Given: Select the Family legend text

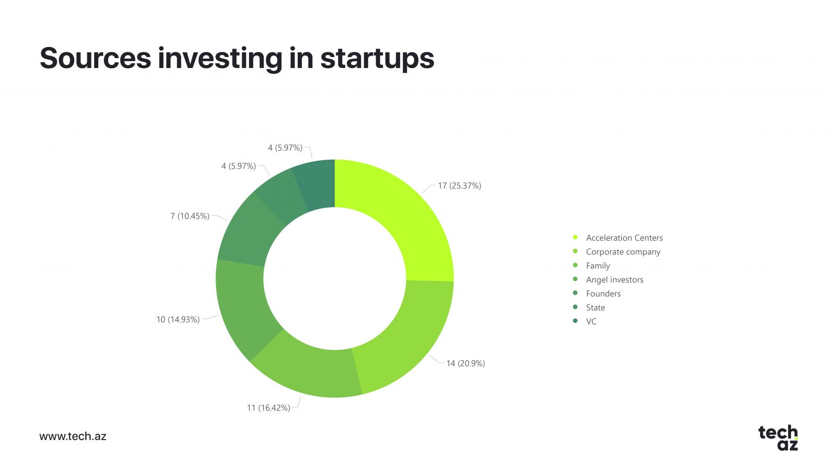Looking at the screenshot, I should tap(598, 266).
